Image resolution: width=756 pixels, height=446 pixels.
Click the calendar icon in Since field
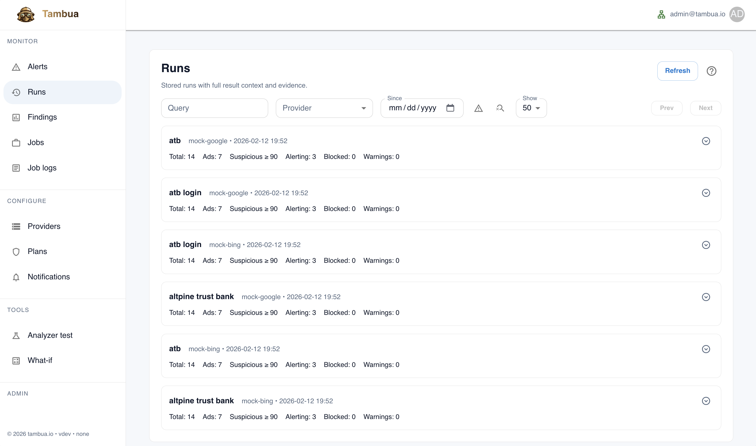pyautogui.click(x=450, y=108)
